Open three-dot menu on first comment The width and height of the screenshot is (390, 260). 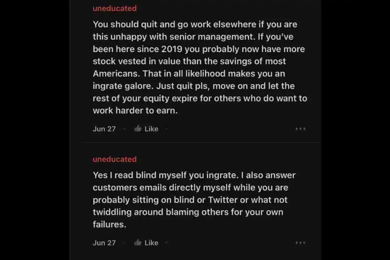point(300,129)
